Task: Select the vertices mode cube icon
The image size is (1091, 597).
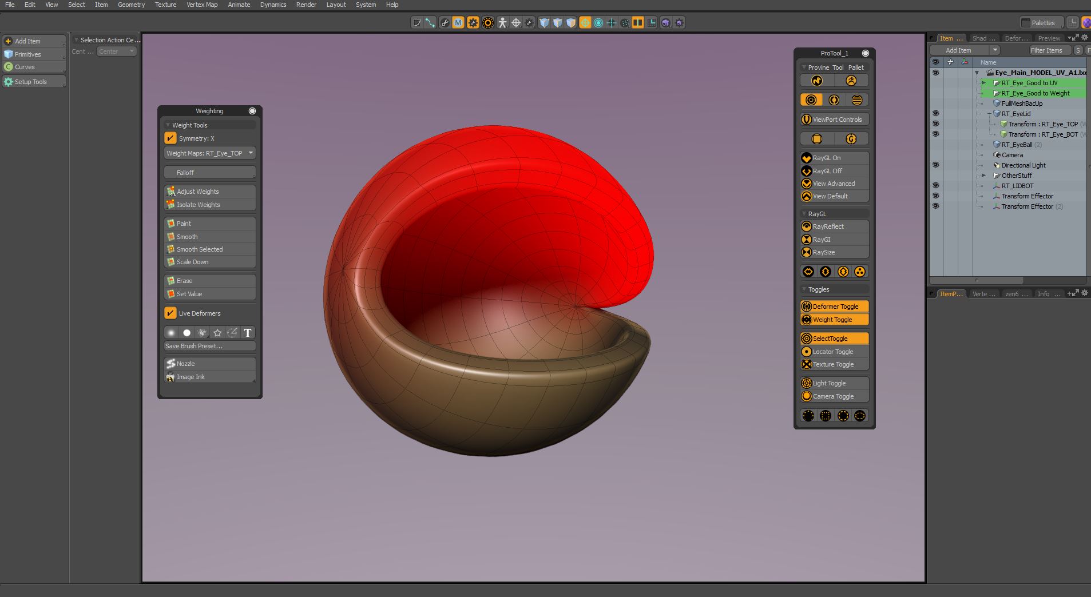Action: tap(543, 23)
